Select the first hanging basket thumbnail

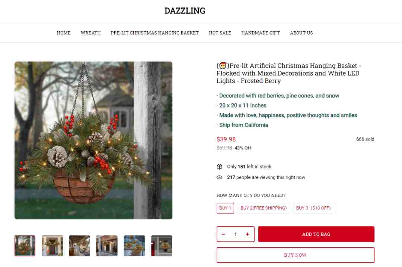pos(25,246)
